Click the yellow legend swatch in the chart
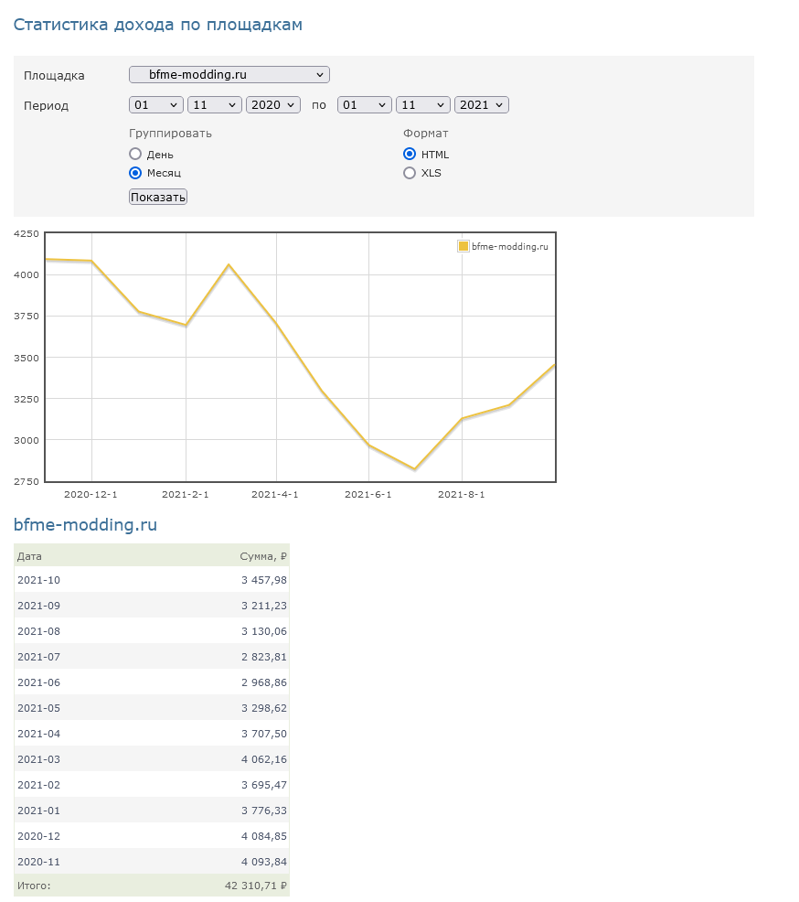Screen dimensions: 799x902 point(463,246)
